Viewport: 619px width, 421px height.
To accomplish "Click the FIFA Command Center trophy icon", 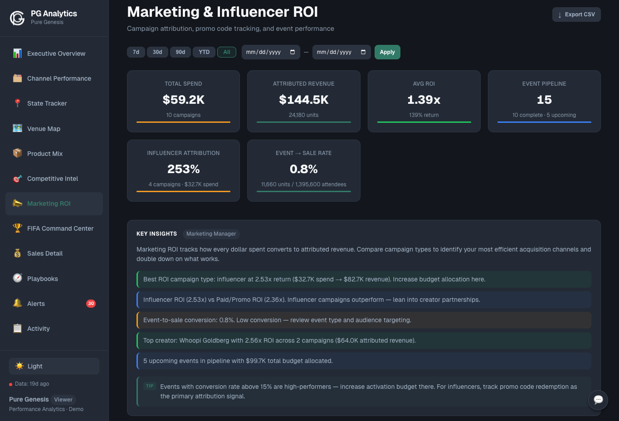I will (x=17, y=228).
